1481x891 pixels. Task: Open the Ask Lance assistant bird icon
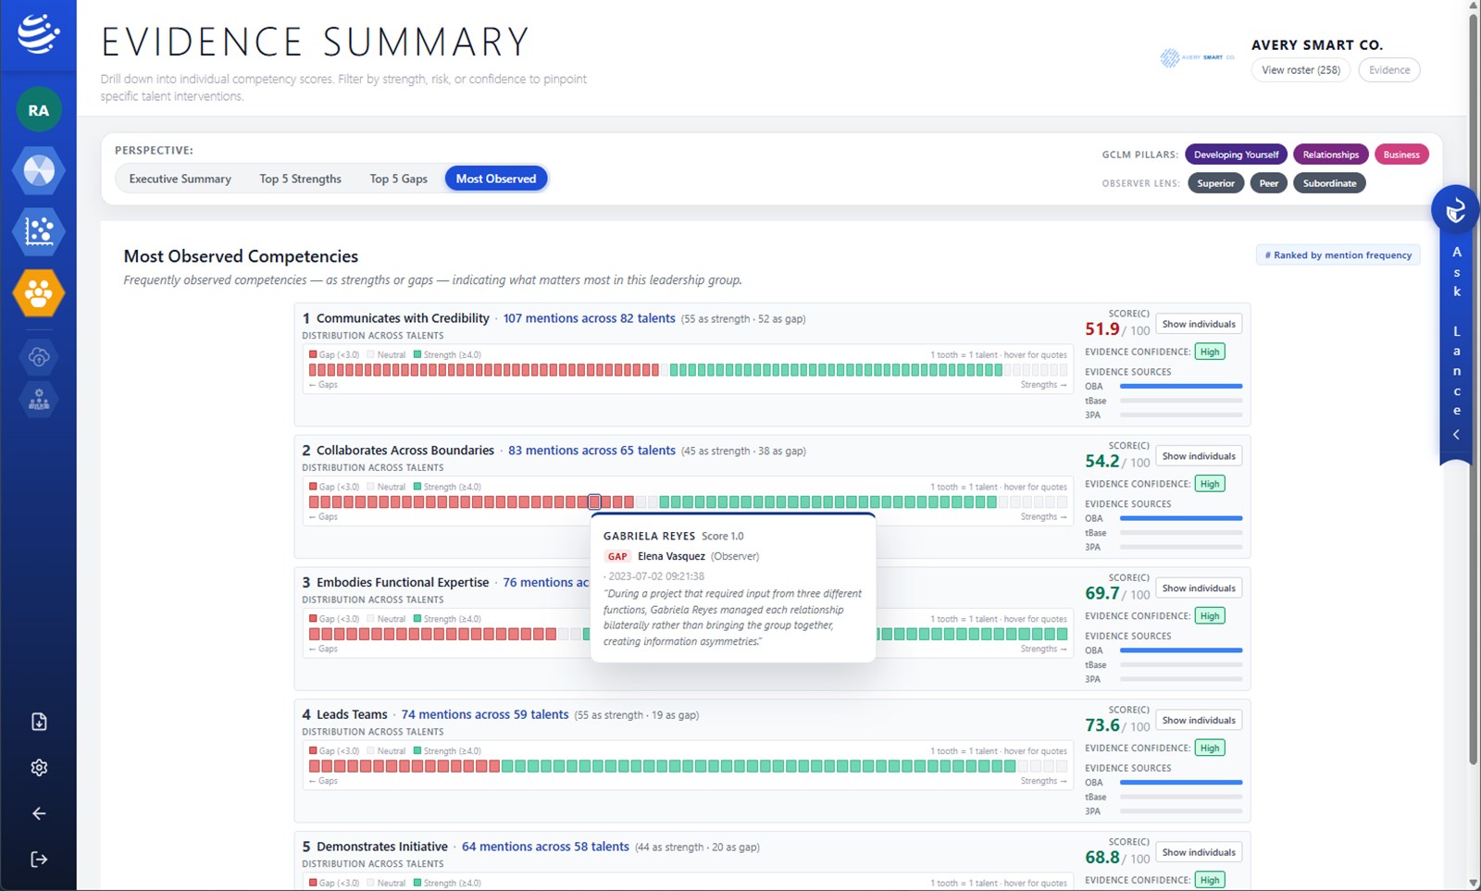point(1455,210)
